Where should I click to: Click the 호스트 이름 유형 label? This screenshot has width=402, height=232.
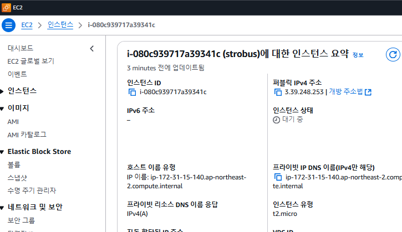click(151, 167)
